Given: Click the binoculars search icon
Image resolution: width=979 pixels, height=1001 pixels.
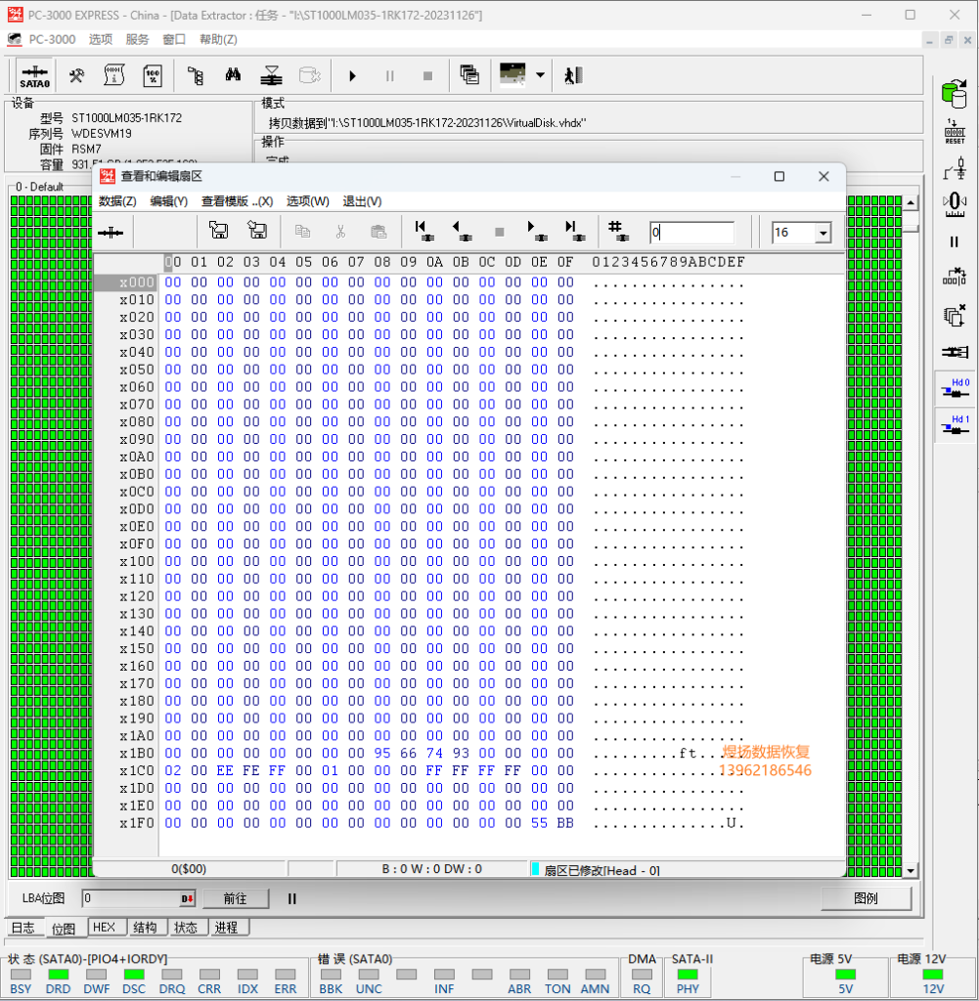Looking at the screenshot, I should [233, 75].
